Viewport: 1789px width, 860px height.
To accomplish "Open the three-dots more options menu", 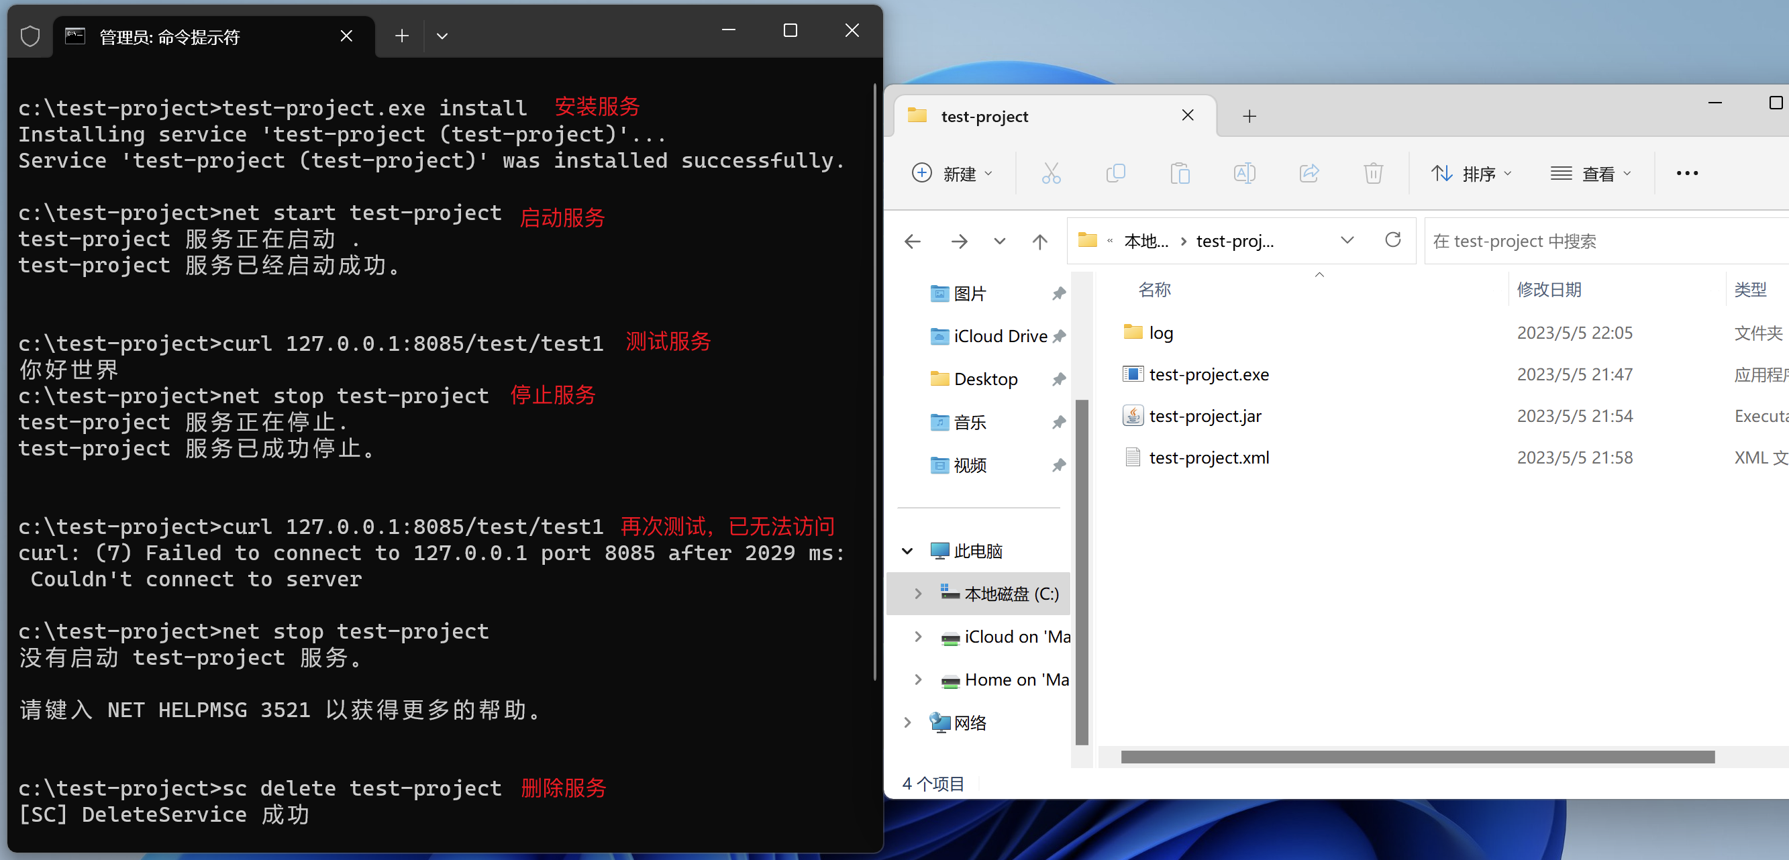I will 1687,173.
